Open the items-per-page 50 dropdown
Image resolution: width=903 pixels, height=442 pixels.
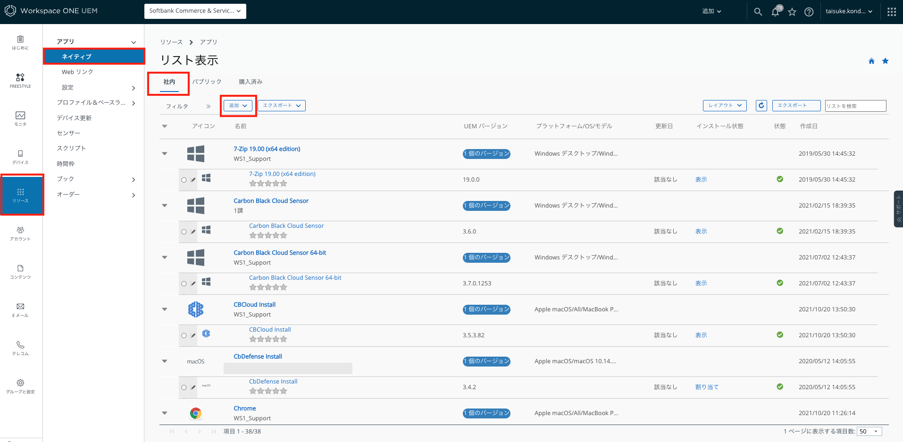[870, 431]
